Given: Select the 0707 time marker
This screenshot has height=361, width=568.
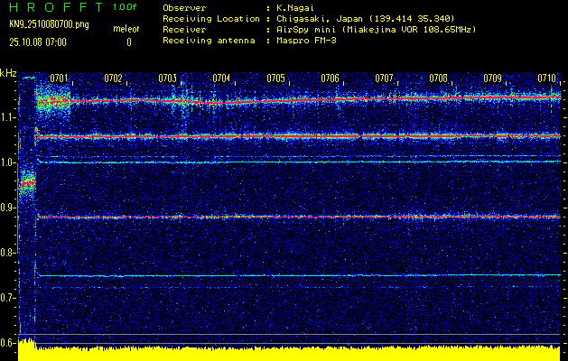Looking at the screenshot, I should (385, 79).
